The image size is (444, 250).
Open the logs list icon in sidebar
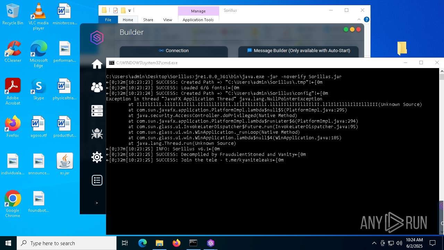(97, 180)
